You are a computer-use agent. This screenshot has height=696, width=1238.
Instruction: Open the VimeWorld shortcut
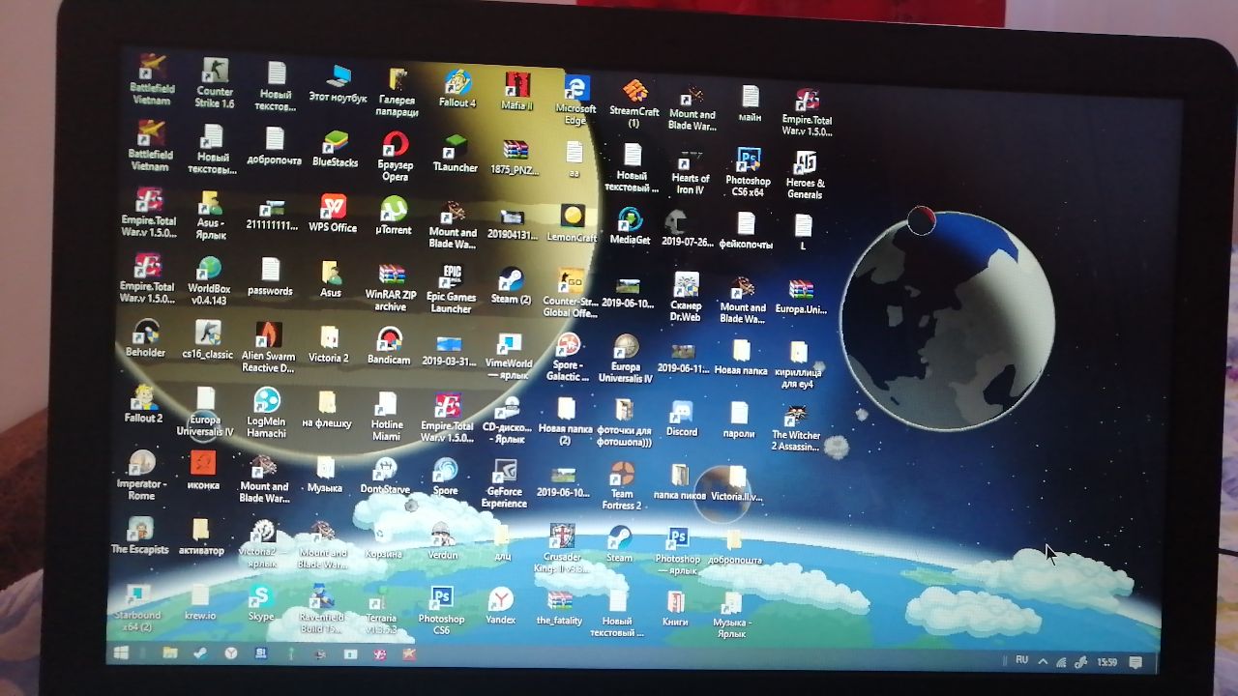point(509,357)
